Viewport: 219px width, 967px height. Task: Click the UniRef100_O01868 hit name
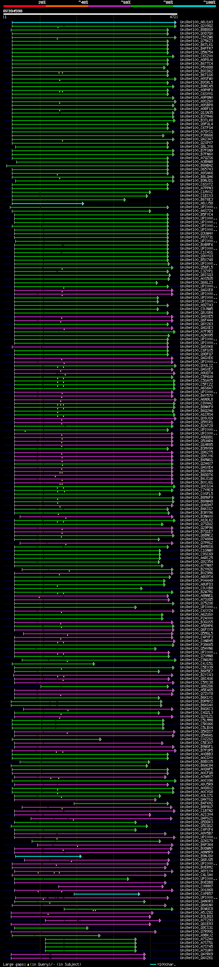[196, 890]
